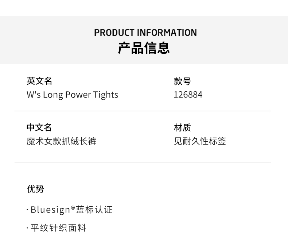Screen dimensions: 288x245
Task: Click the word Tights in the English name
Action: pos(106,95)
